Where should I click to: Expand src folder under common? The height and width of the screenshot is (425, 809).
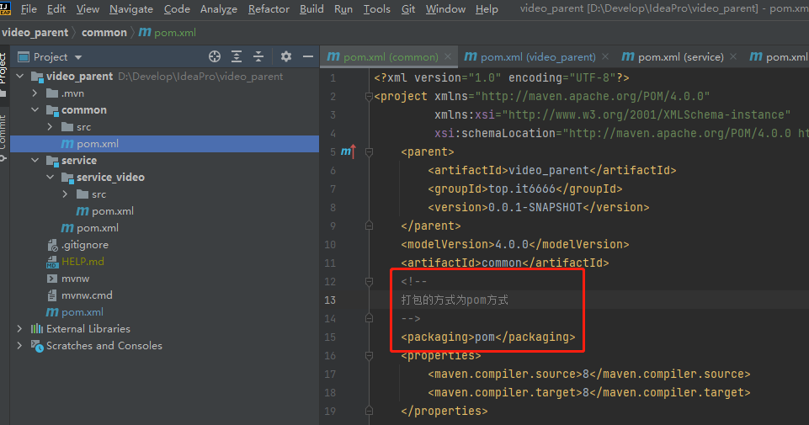50,127
